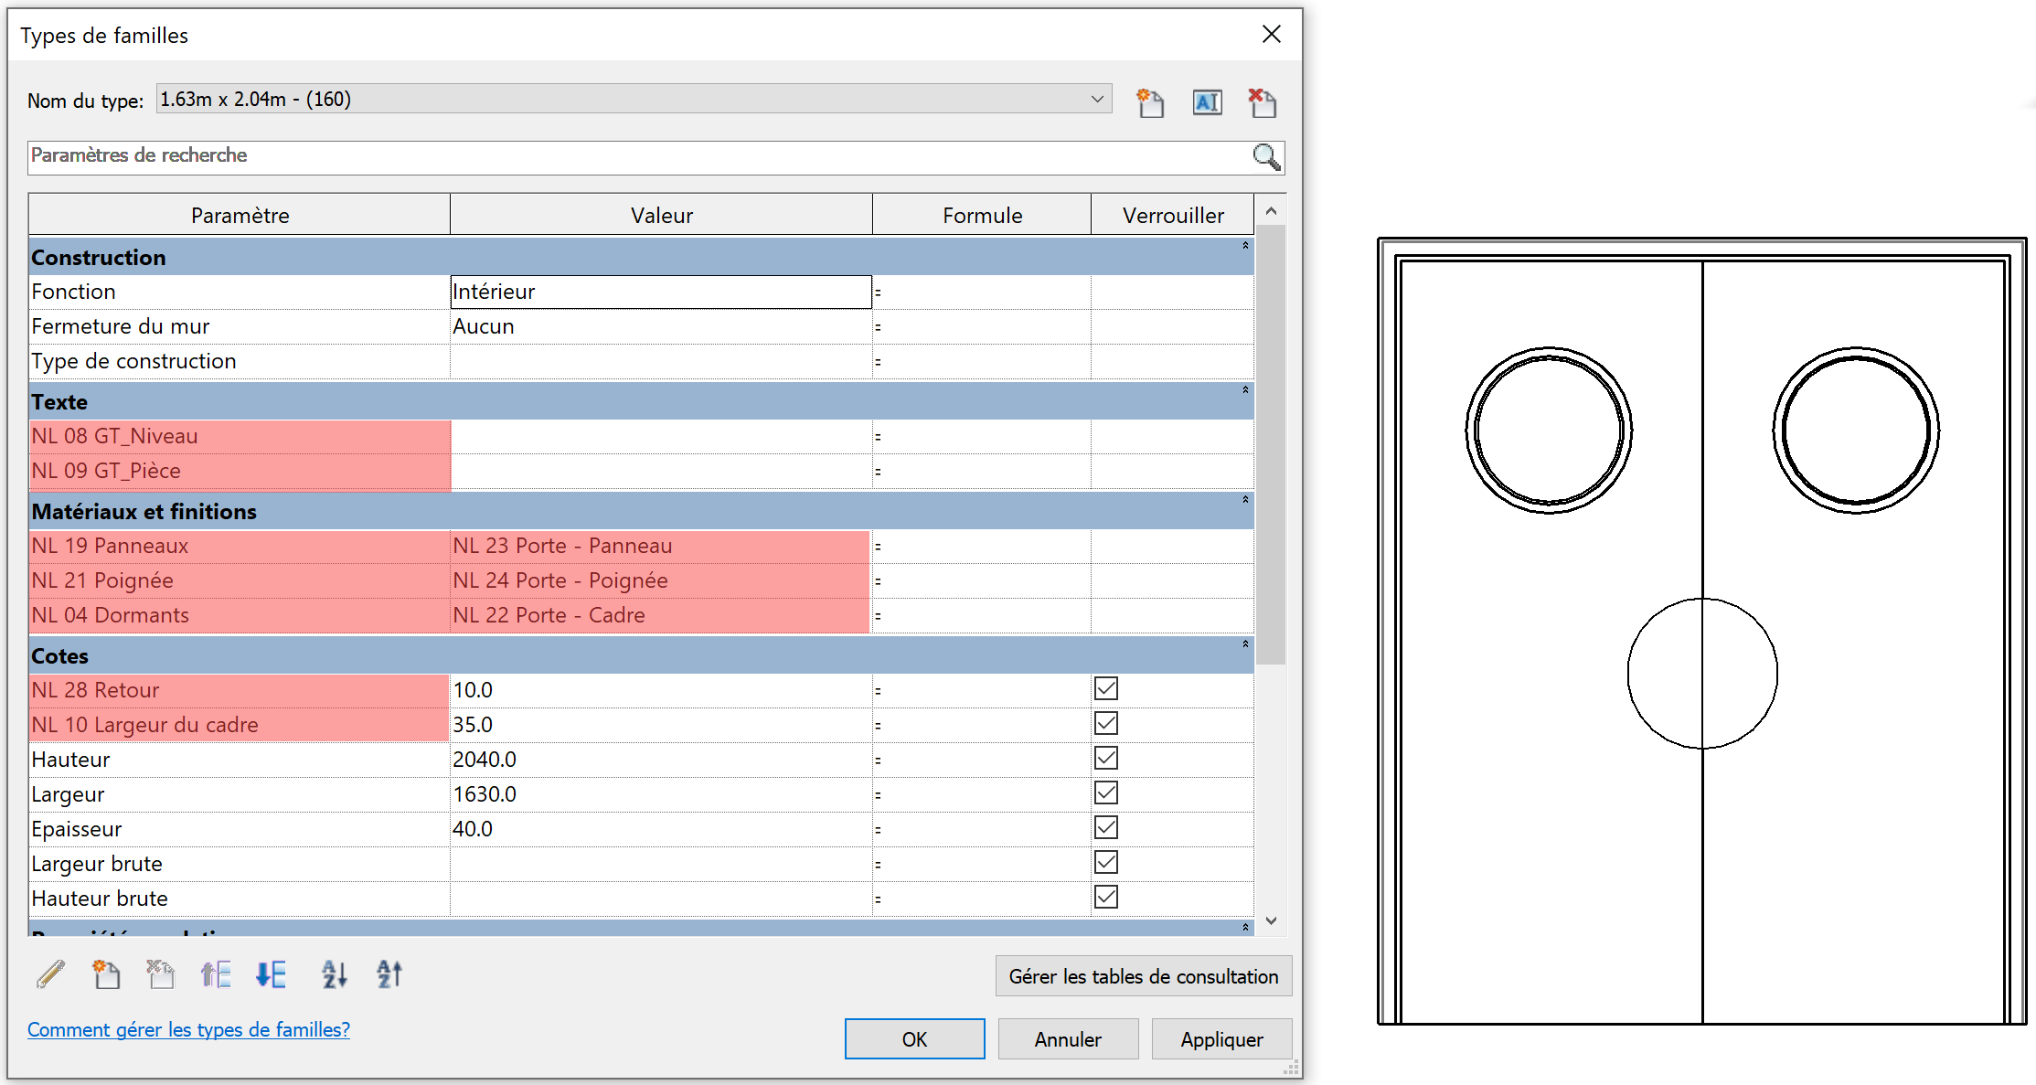
Task: Click the Valeur column header
Action: (661, 216)
